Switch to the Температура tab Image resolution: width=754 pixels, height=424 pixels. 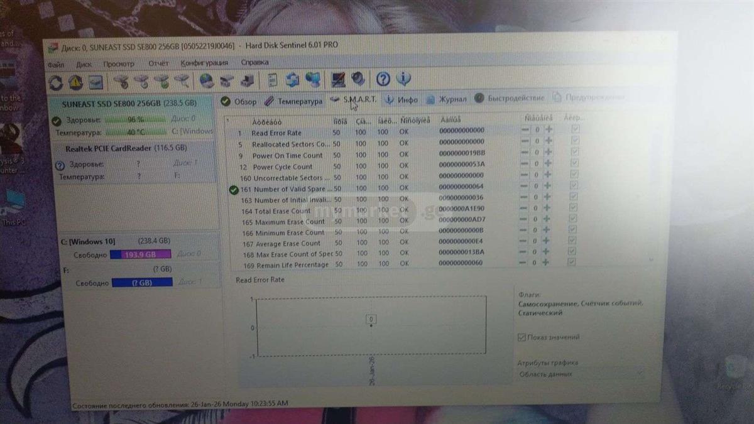click(293, 101)
